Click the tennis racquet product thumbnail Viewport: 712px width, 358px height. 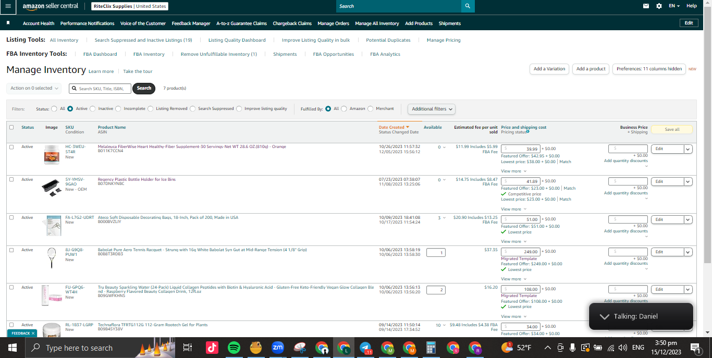[52, 258]
